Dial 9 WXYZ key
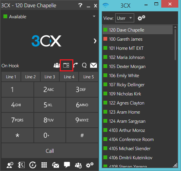 pos(82,120)
